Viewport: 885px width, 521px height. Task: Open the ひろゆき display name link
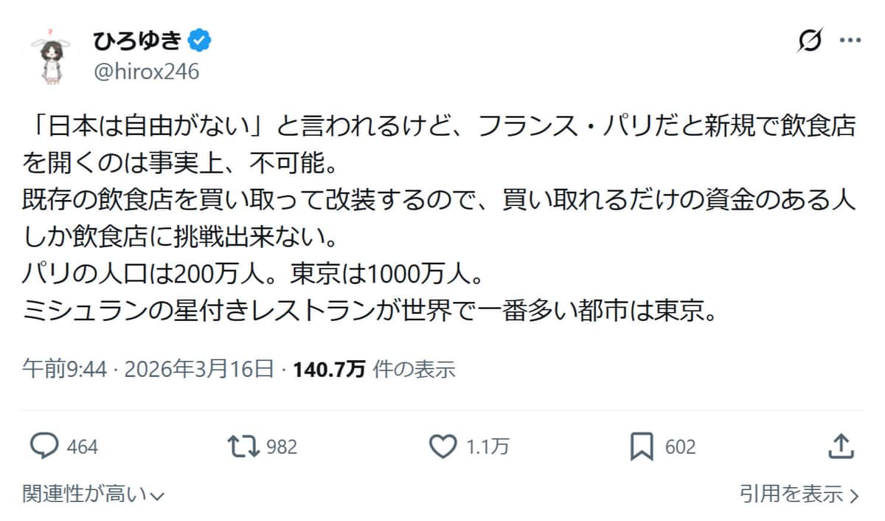pos(137,41)
